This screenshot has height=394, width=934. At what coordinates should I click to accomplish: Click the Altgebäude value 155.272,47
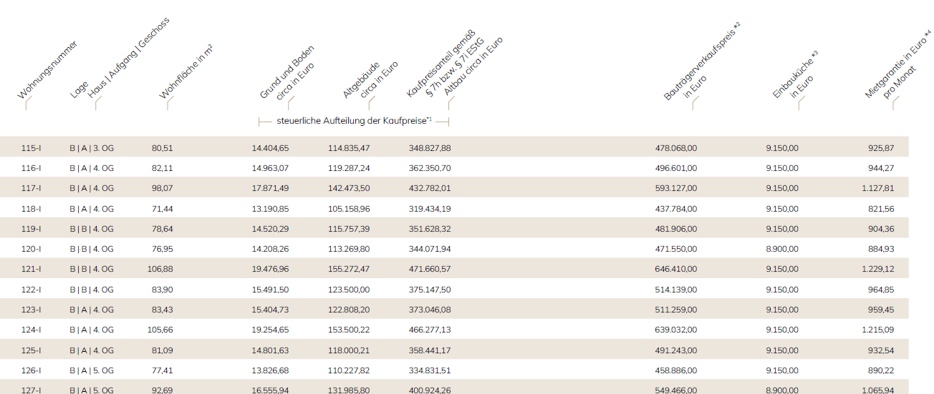pos(349,269)
